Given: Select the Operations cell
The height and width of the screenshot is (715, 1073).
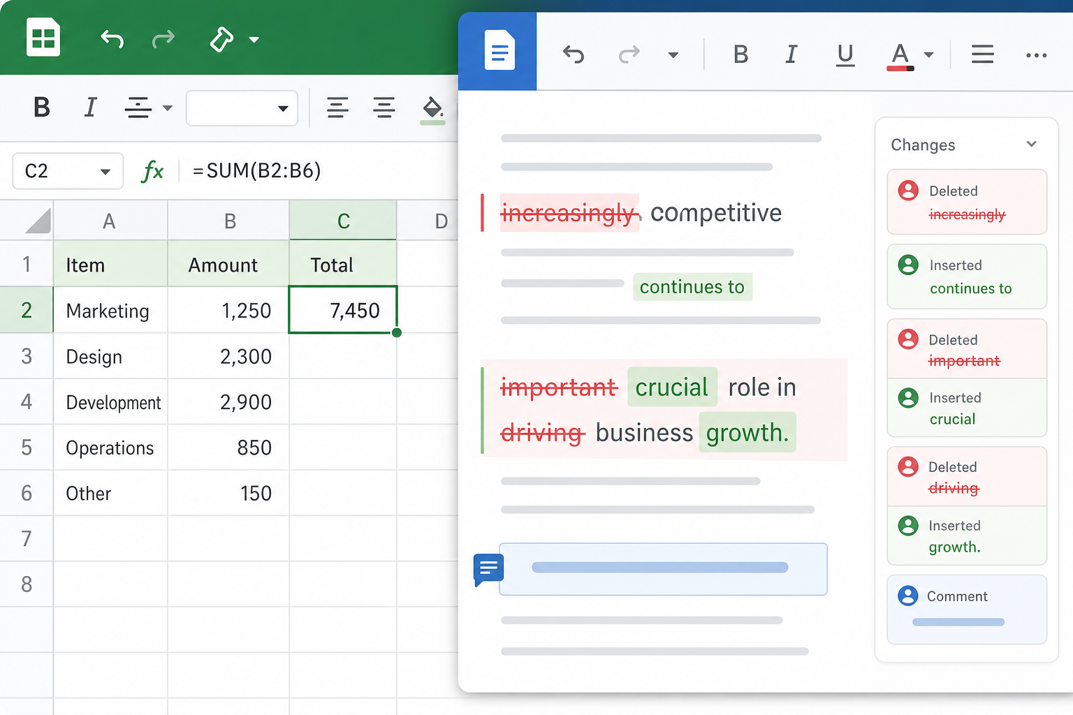Looking at the screenshot, I should [110, 448].
